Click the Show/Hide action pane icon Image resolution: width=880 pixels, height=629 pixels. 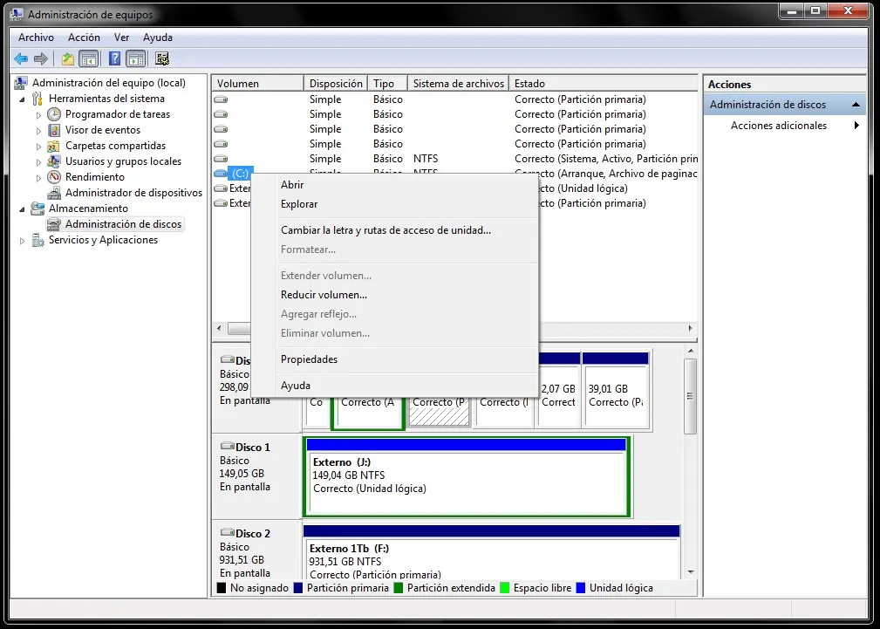(x=136, y=58)
